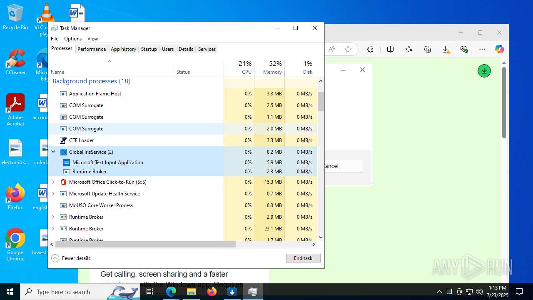The image size is (533, 300).
Task: Switch to the Services tab
Action: click(x=207, y=49)
